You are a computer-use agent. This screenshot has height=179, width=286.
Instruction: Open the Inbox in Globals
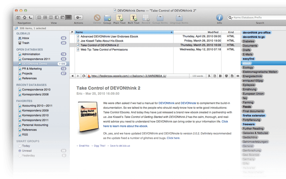click(41, 38)
